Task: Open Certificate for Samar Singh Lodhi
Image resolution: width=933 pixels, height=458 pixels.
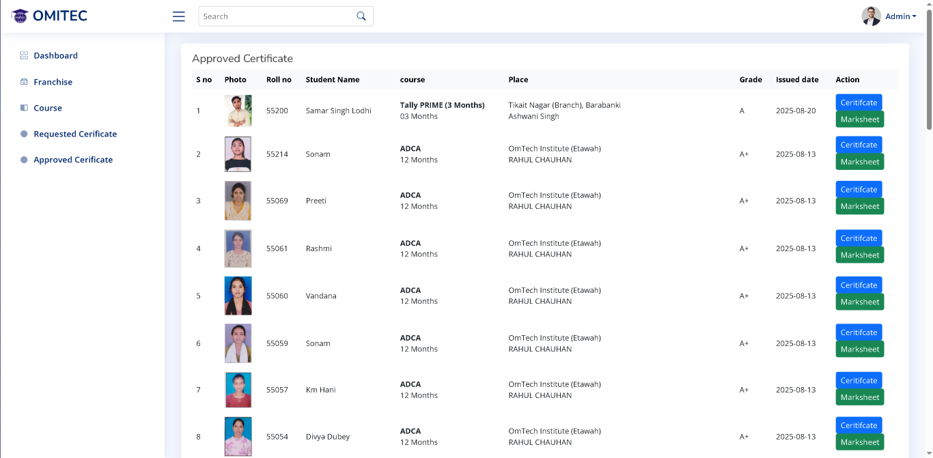Action: click(859, 102)
